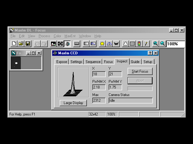Open the Help menu

coord(98,36)
